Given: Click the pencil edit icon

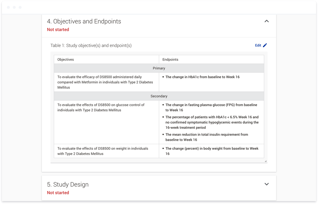Looking at the screenshot, I should [x=265, y=45].
